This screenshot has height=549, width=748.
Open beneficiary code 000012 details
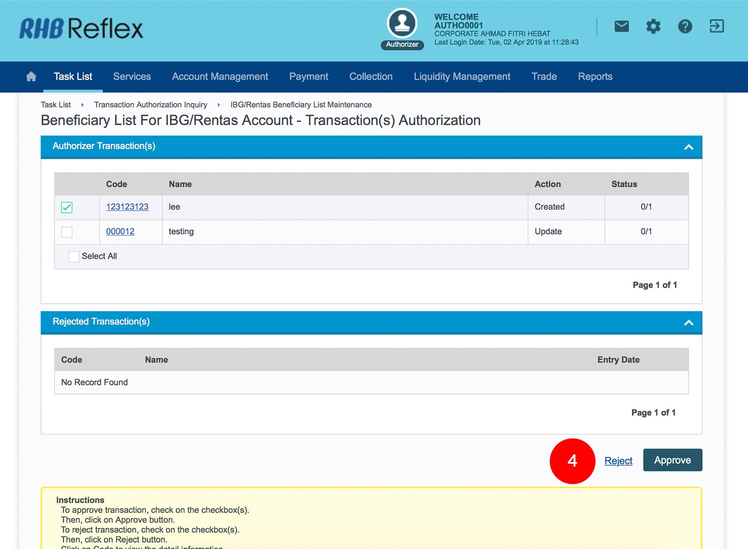tap(120, 231)
